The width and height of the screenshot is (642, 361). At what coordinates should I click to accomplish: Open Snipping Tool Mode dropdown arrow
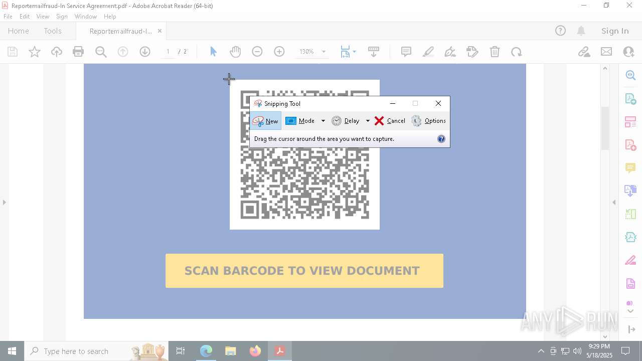(323, 121)
